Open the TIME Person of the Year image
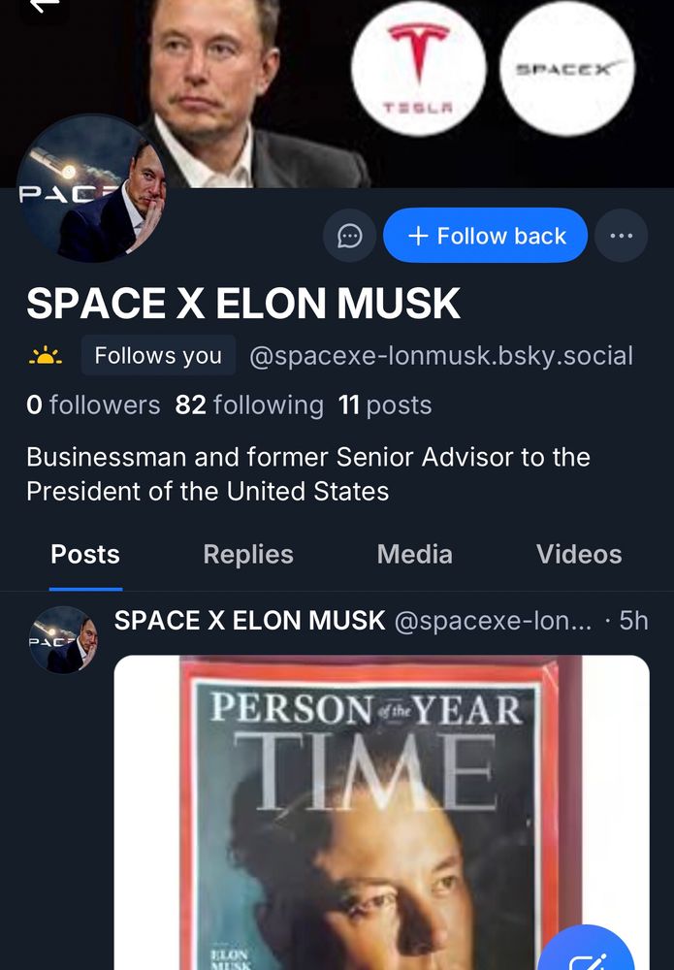This screenshot has width=674, height=970. (381, 812)
